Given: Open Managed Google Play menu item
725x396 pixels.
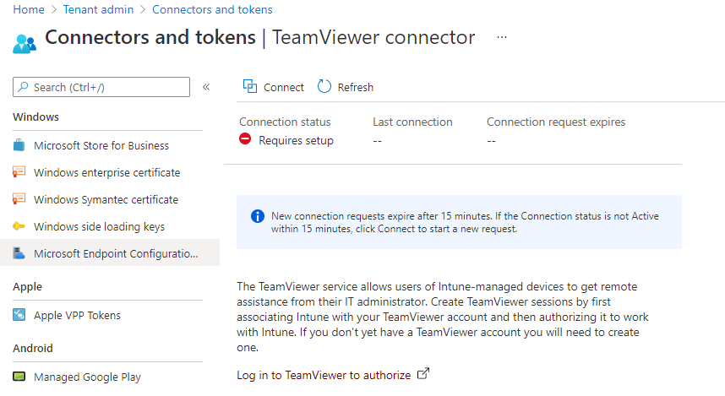Looking at the screenshot, I should point(87,377).
